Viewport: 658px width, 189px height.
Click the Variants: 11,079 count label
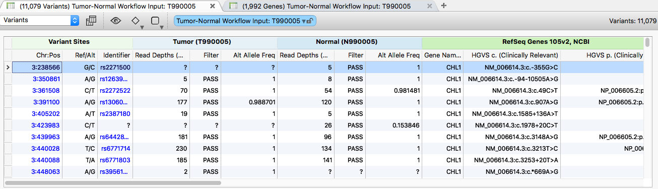coord(633,21)
